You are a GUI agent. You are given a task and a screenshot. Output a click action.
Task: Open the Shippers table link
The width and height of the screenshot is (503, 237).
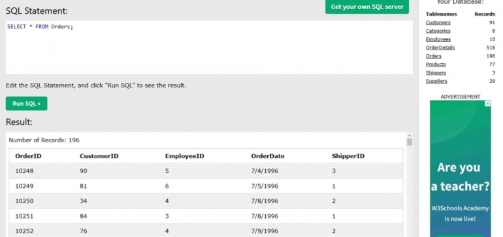436,72
